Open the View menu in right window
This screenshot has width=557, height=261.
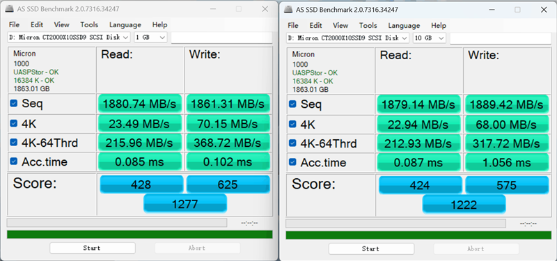click(340, 26)
